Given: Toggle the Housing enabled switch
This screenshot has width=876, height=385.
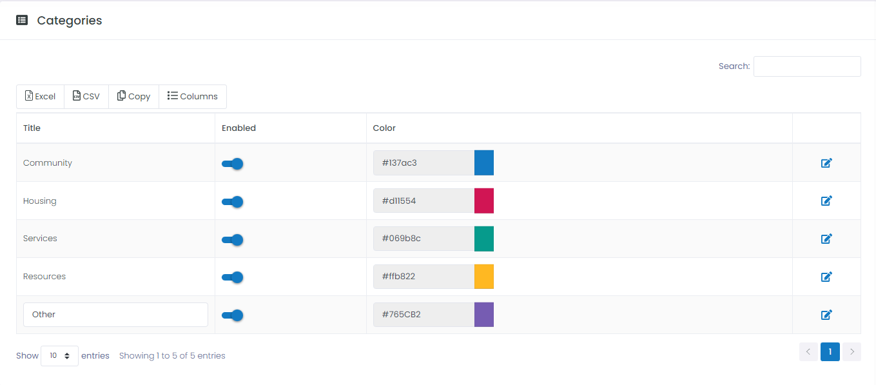Looking at the screenshot, I should pyautogui.click(x=232, y=202).
